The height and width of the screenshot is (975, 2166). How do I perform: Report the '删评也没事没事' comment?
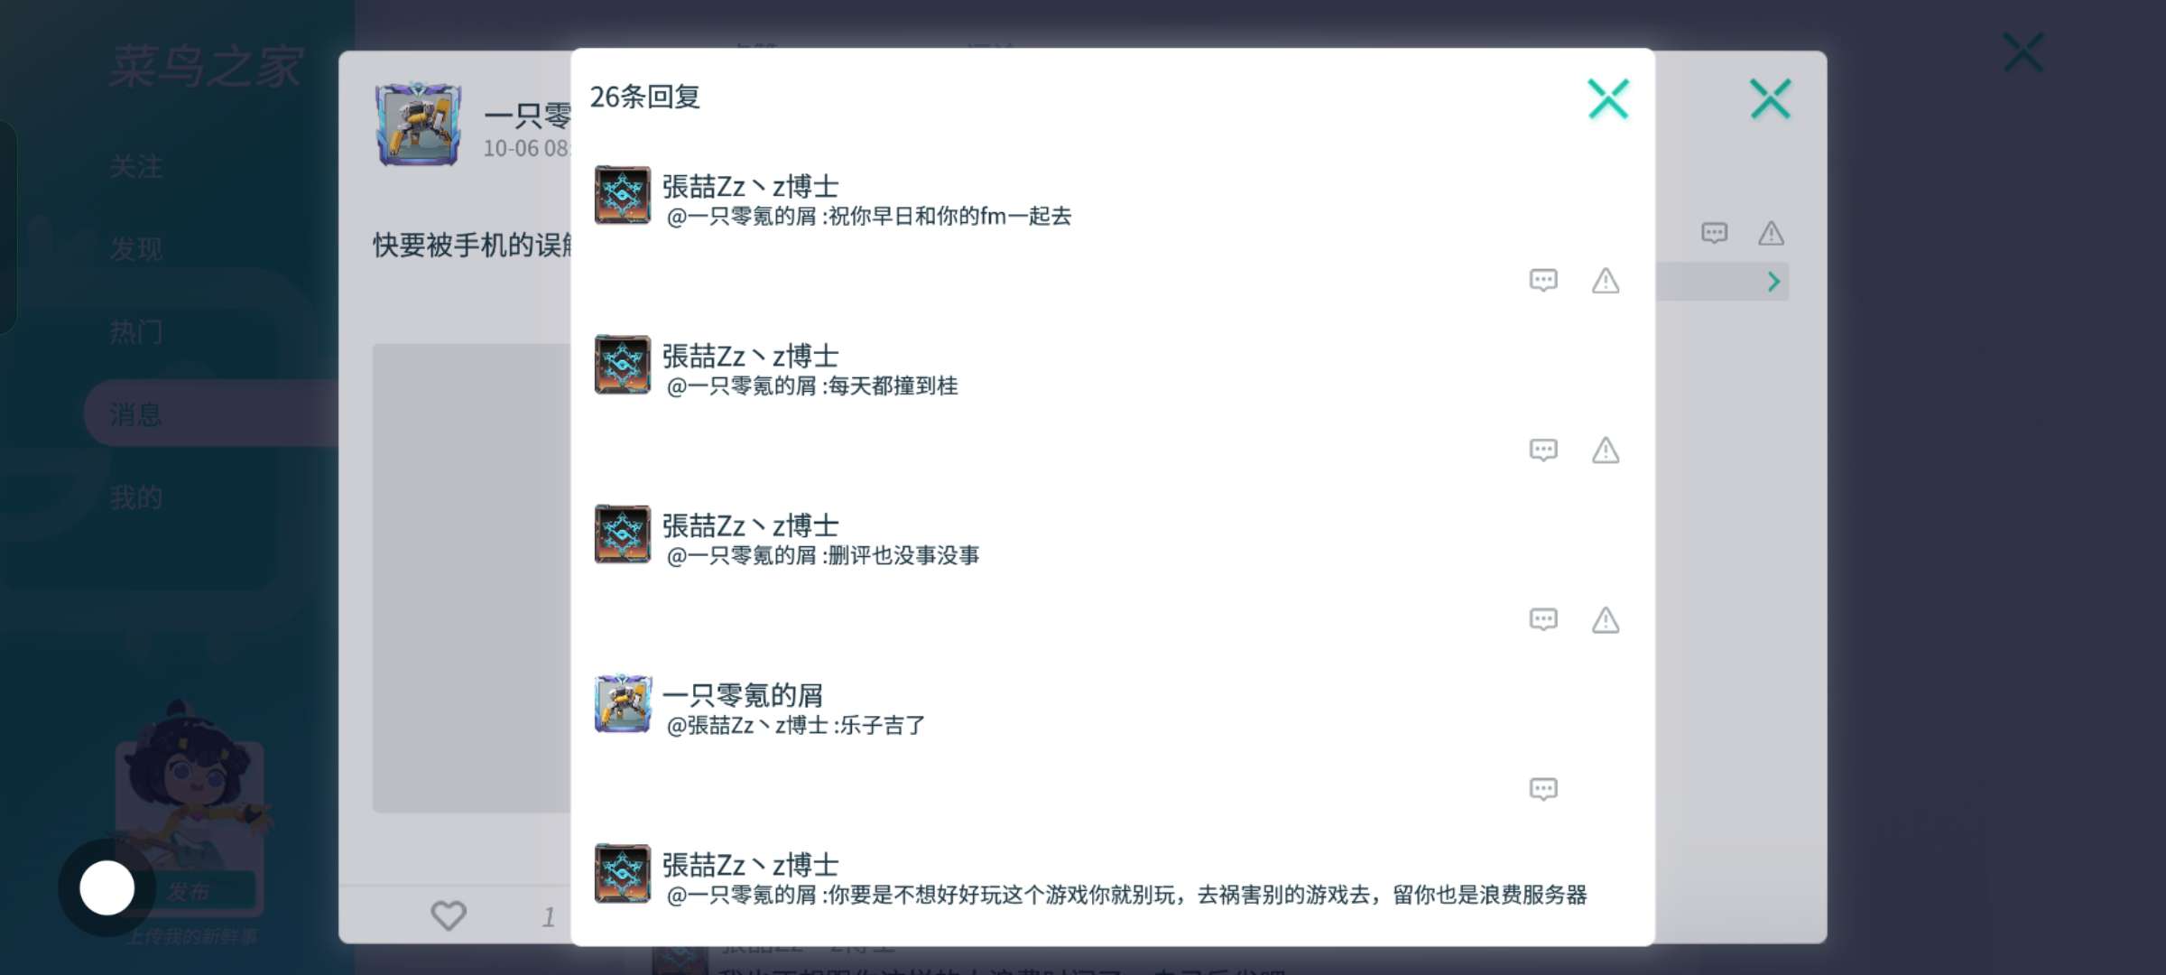pyautogui.click(x=1606, y=620)
